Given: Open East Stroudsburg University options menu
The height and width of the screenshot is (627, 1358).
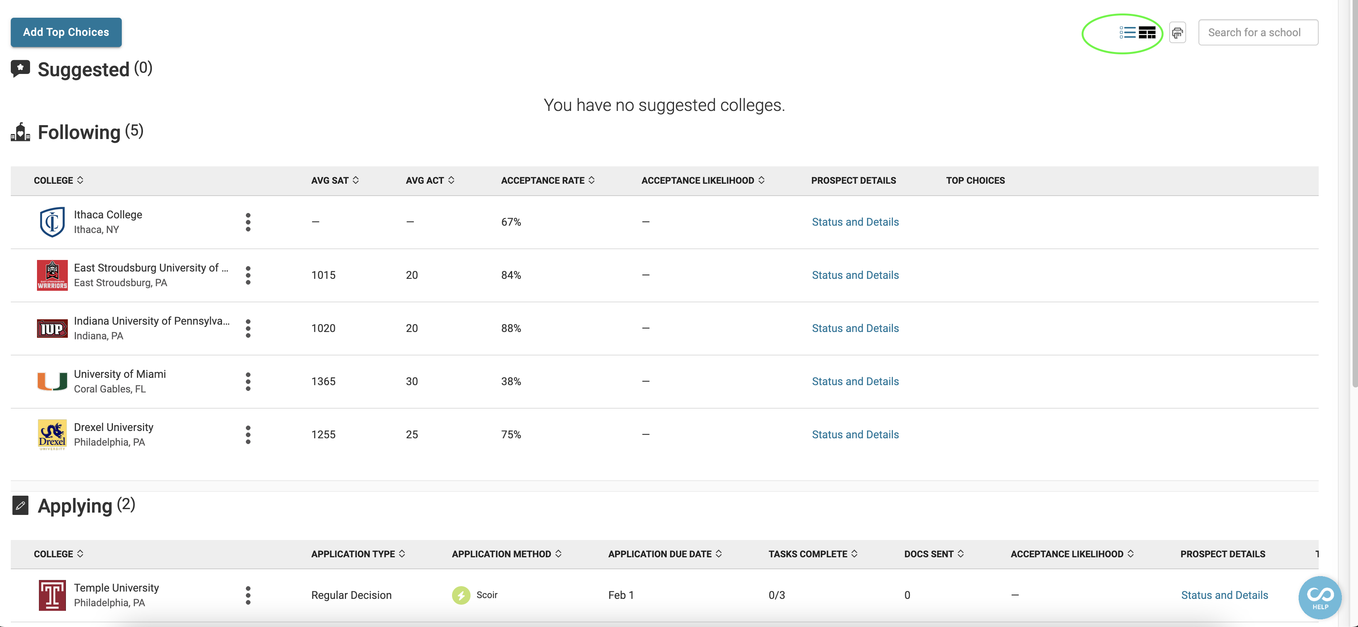Looking at the screenshot, I should tap(248, 275).
